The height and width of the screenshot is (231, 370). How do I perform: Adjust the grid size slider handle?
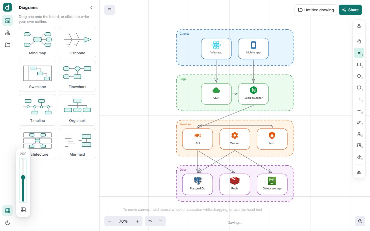[x=23, y=177]
